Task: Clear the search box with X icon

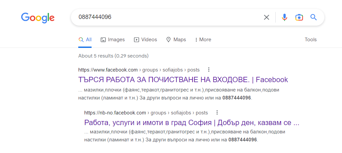Action: [266, 17]
